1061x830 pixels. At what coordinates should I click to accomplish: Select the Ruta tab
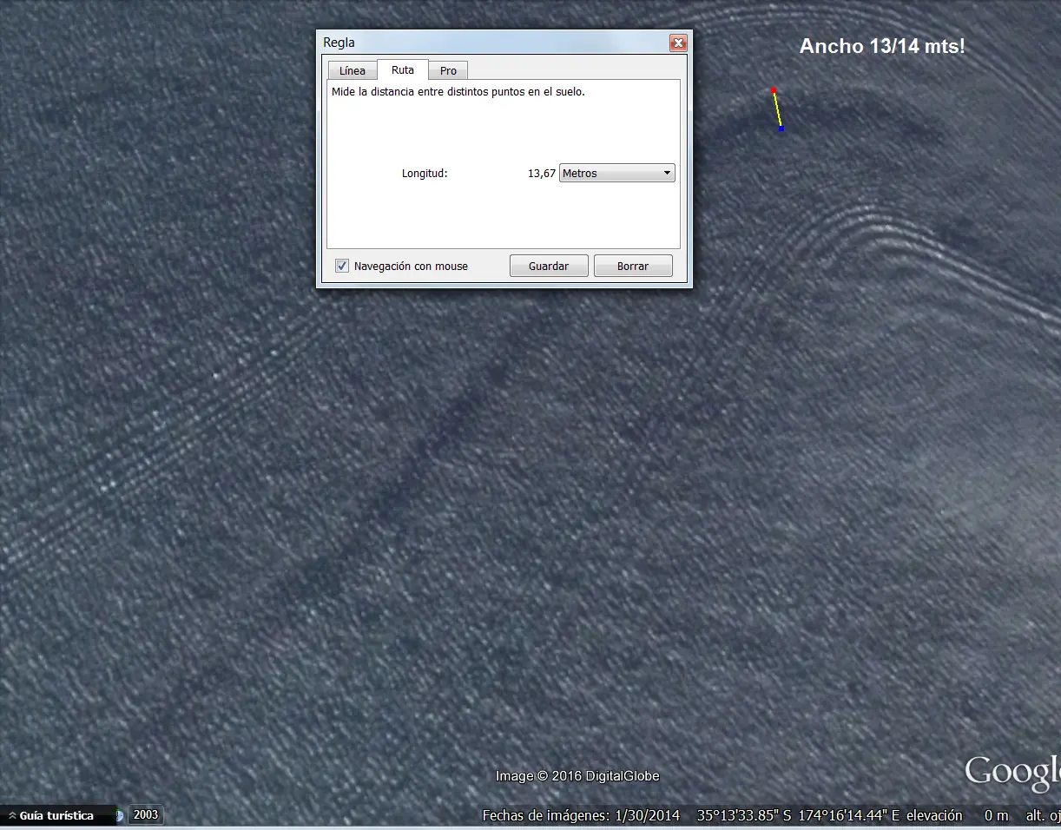coord(403,70)
